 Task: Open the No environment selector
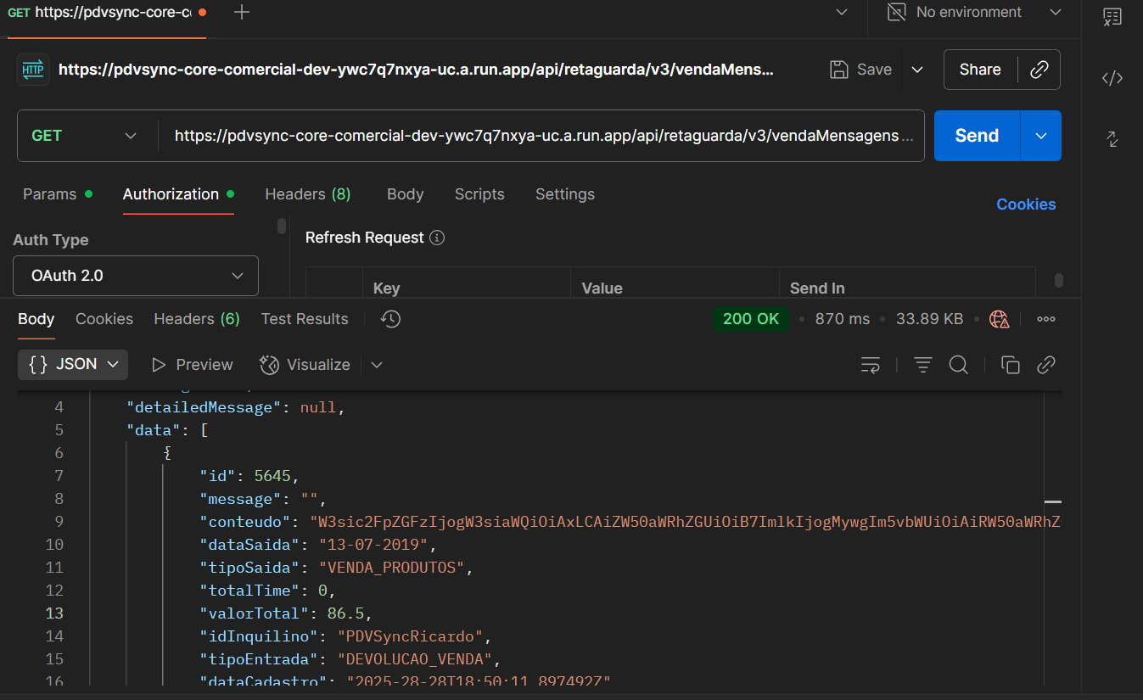click(973, 12)
